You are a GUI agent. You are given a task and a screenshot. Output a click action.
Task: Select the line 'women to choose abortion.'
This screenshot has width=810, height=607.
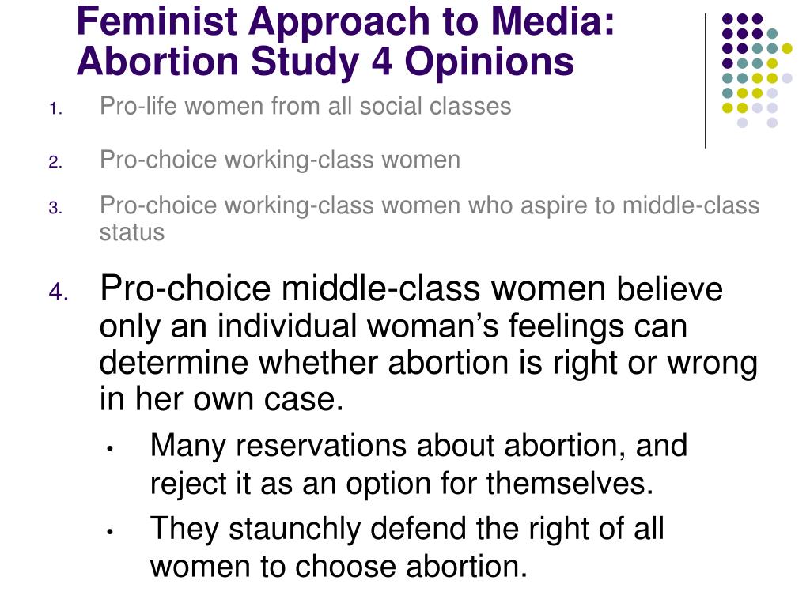coord(339,567)
